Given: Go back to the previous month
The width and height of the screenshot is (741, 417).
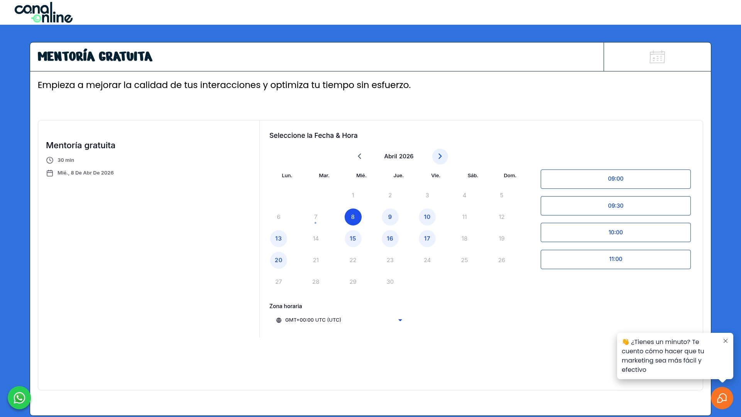Looking at the screenshot, I should 359,156.
